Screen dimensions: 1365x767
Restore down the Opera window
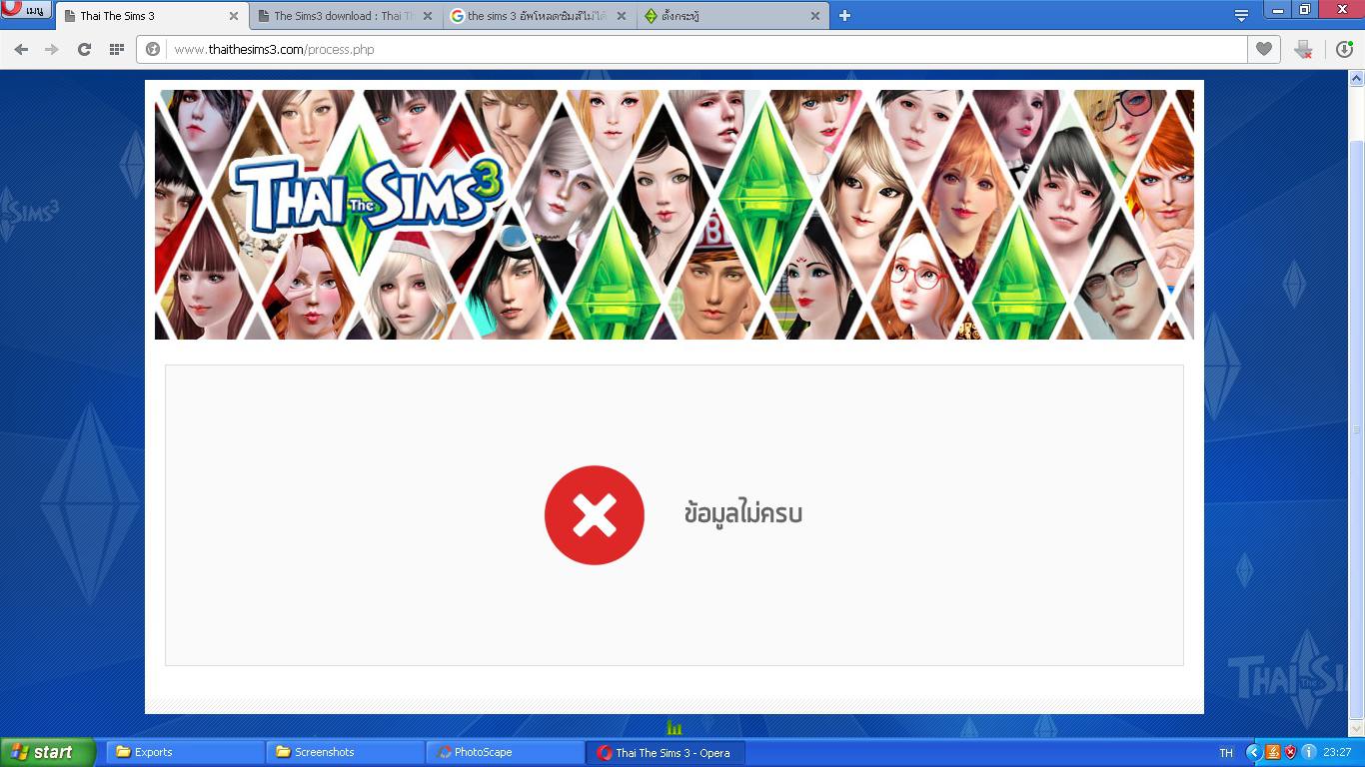[x=1304, y=10]
